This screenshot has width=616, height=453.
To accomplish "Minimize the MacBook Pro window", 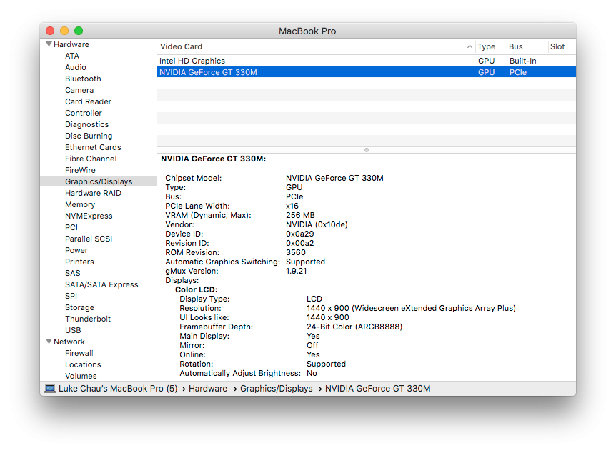I will pyautogui.click(x=64, y=31).
